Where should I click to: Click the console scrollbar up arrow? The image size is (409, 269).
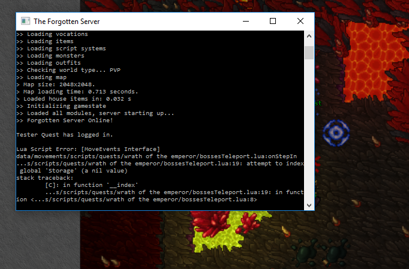pyautogui.click(x=309, y=36)
